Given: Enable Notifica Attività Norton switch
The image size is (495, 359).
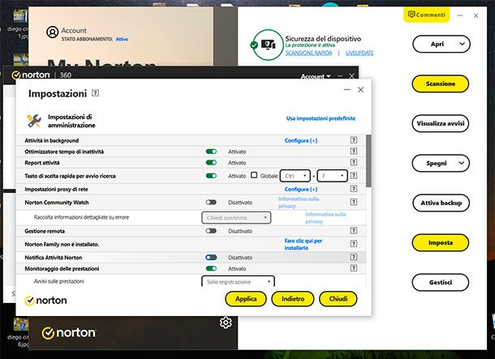Looking at the screenshot, I should click(211, 258).
